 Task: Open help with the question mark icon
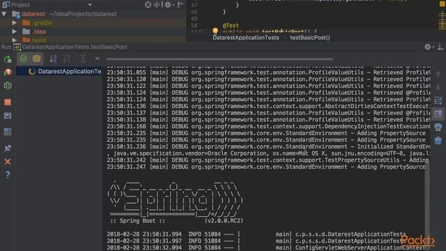click(8, 175)
